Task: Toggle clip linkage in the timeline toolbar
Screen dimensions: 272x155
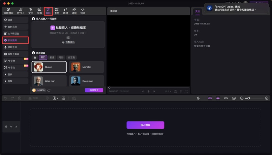Action: point(226,98)
